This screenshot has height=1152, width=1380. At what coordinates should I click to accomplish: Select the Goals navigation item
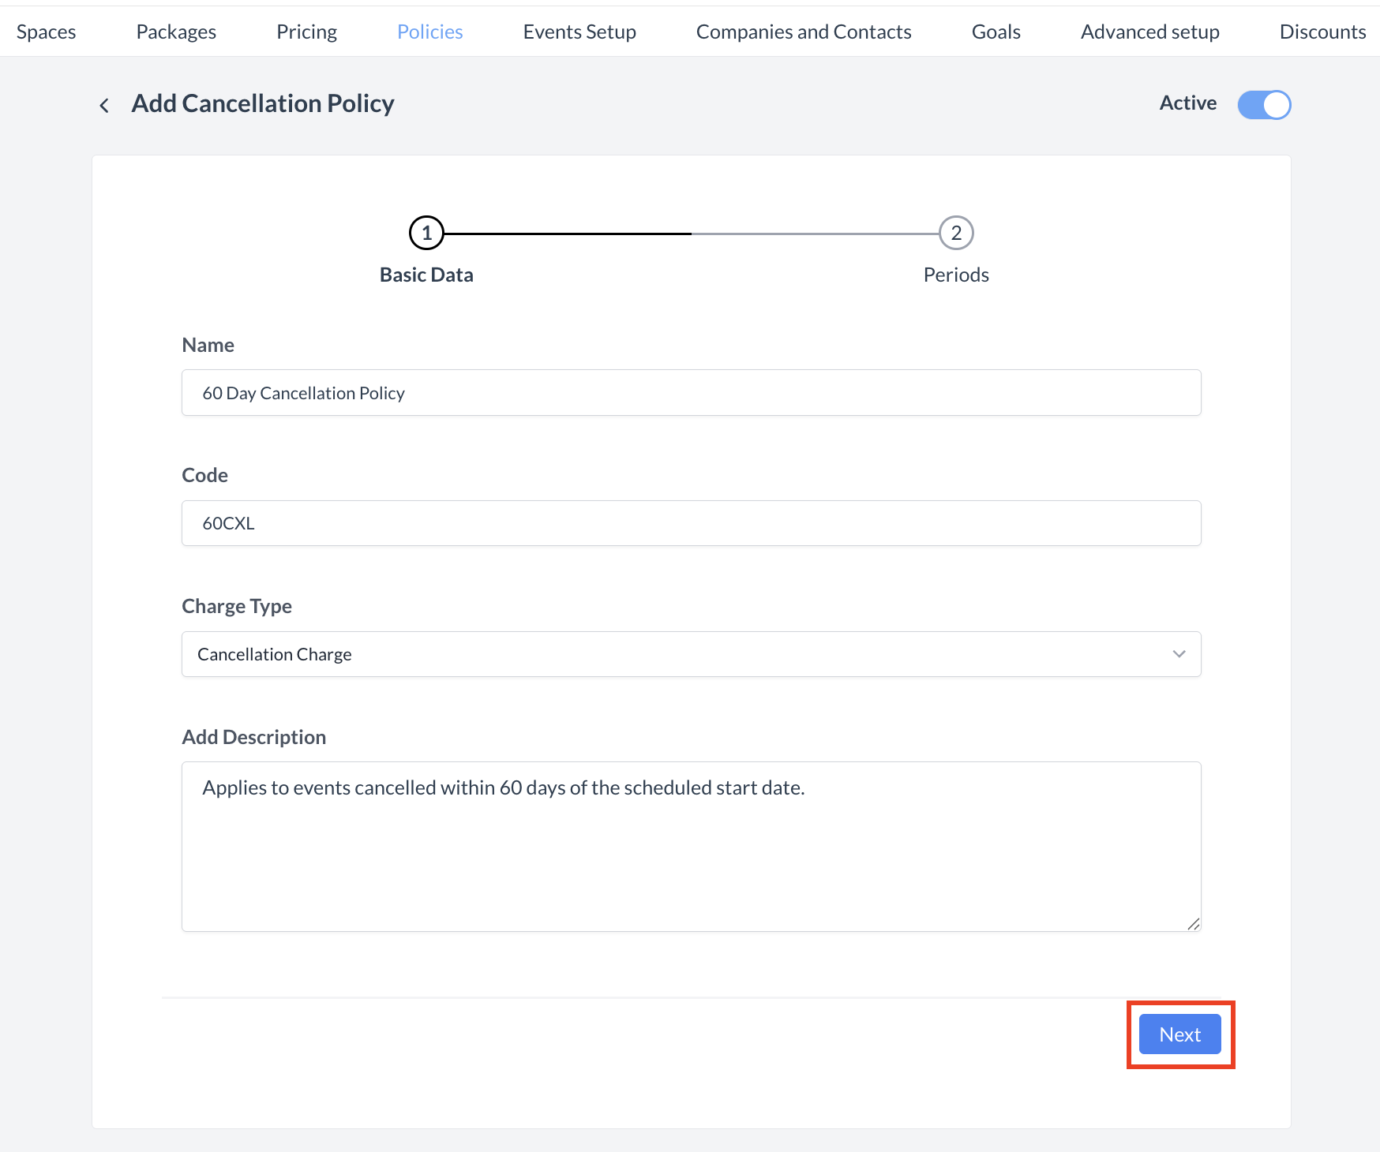tap(996, 32)
